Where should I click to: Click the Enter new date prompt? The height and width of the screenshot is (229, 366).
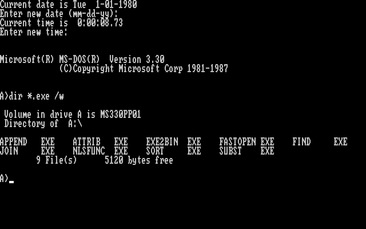click(59, 14)
